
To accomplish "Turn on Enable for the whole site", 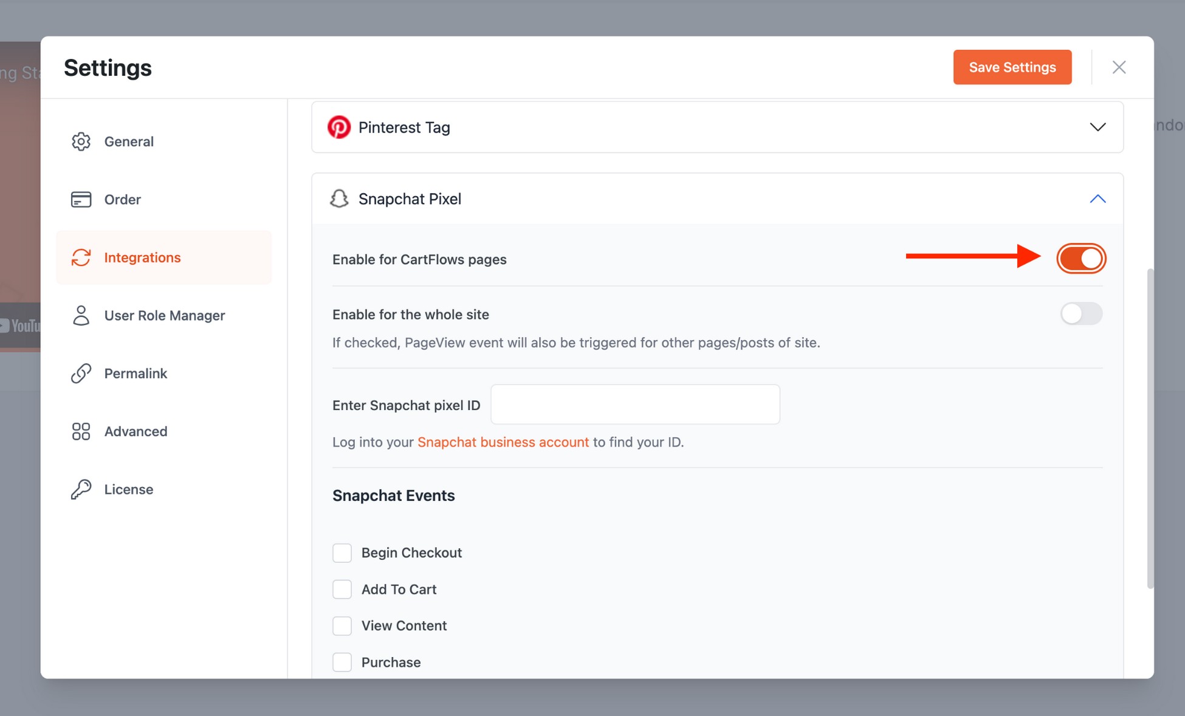I will 1081,314.
